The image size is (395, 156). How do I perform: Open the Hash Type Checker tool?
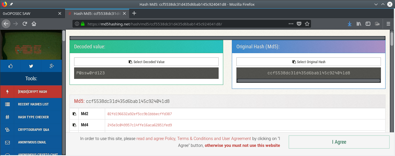point(33,117)
